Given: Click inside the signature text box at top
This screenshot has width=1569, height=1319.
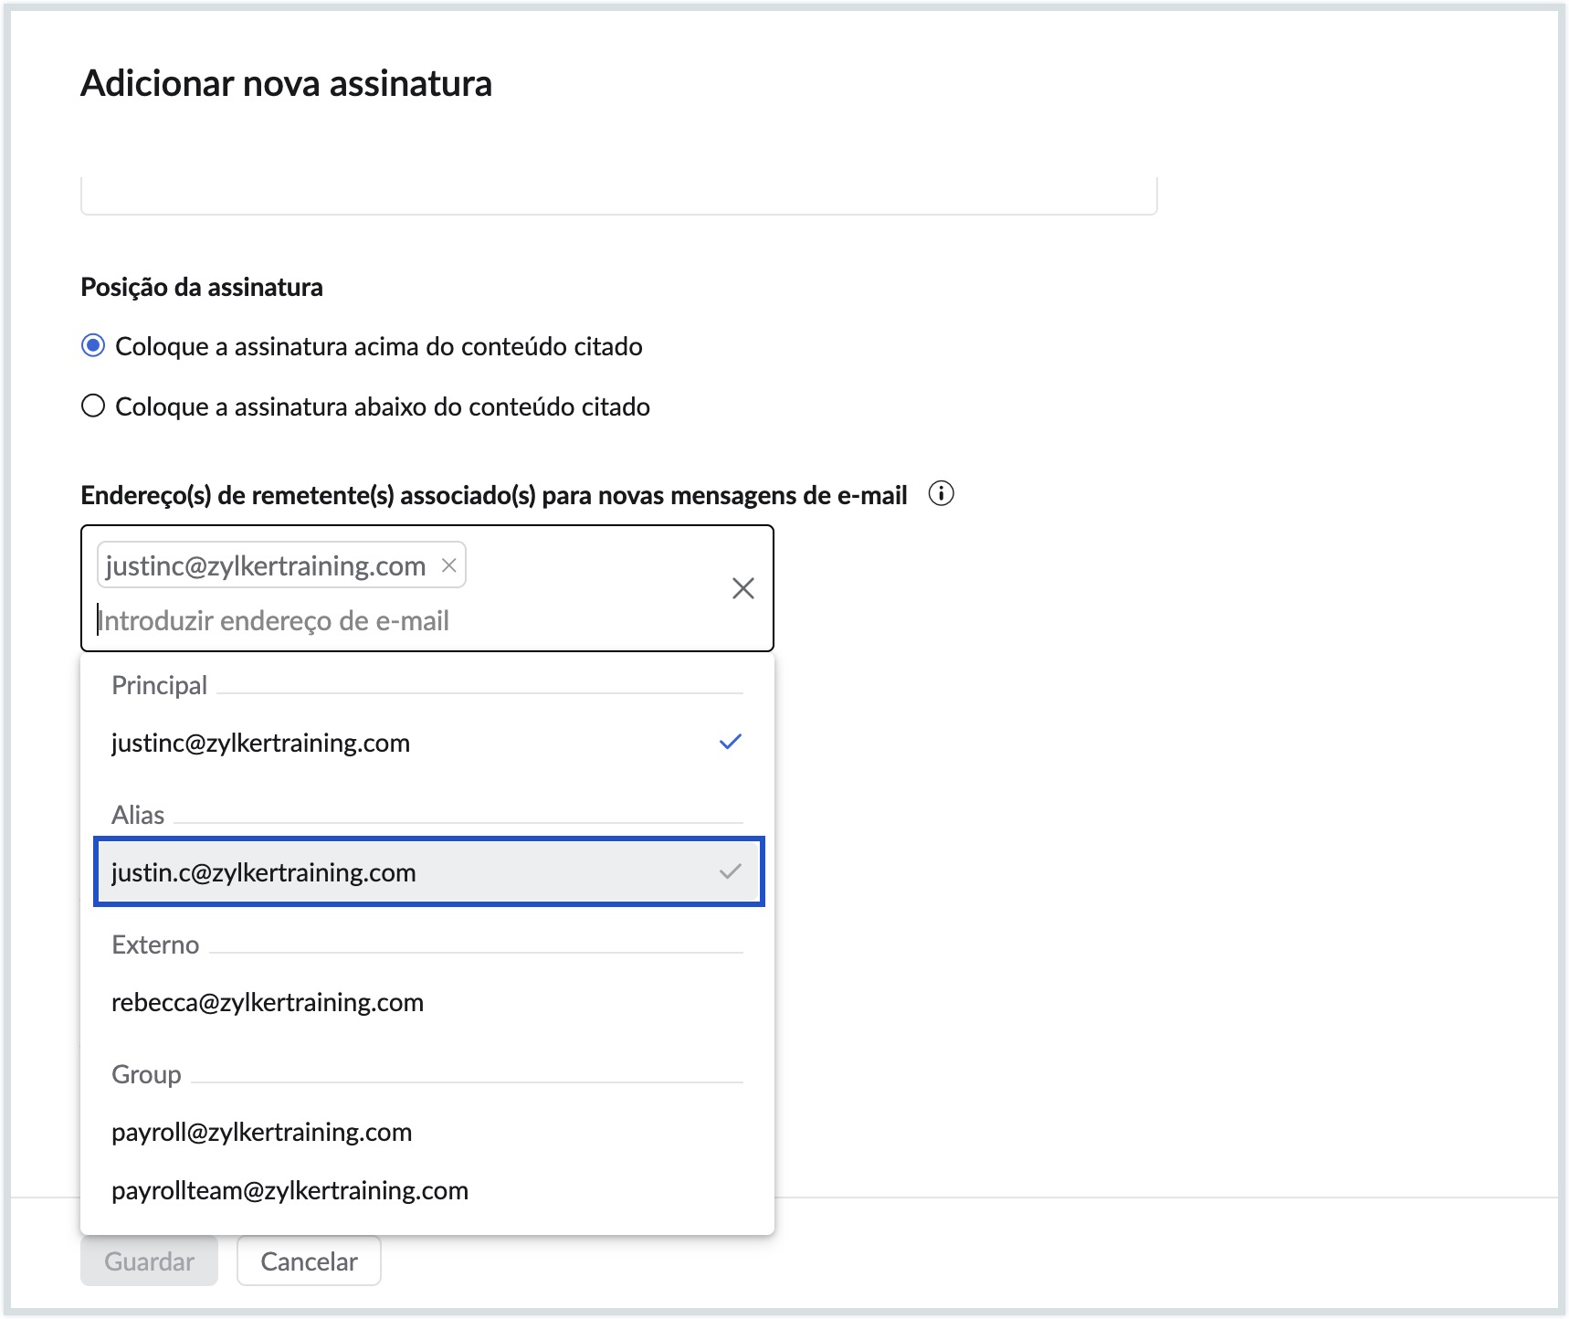Looking at the screenshot, I should (618, 194).
